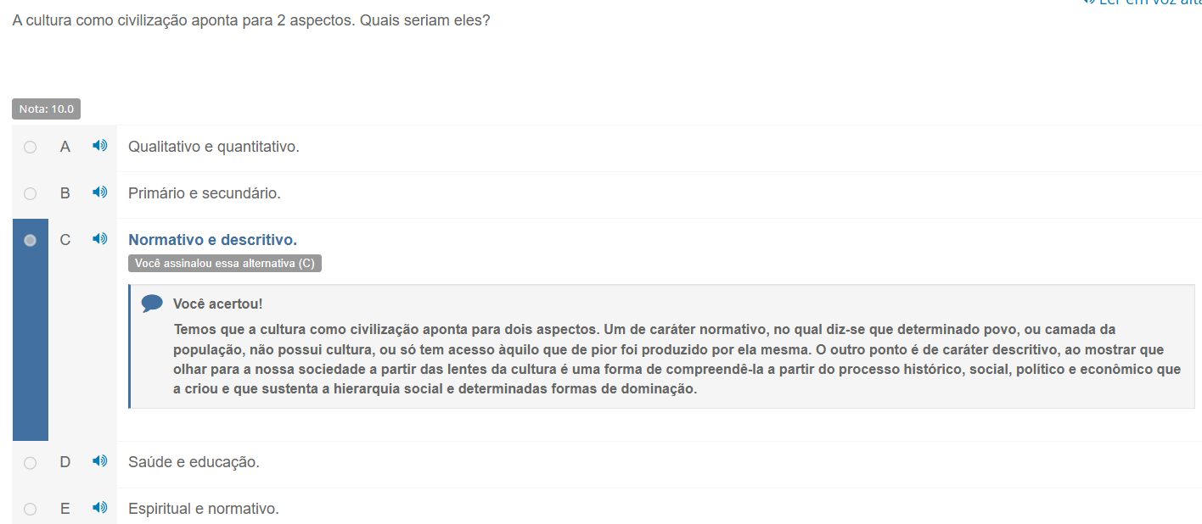Click answer text 'Normativo e descritivo.'

(212, 240)
